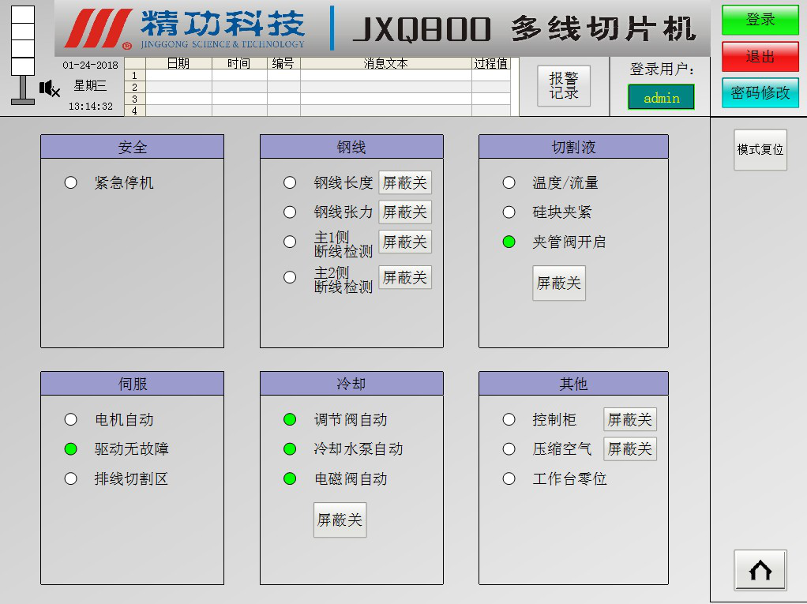Click the 星期三 weekday label

tap(90, 85)
